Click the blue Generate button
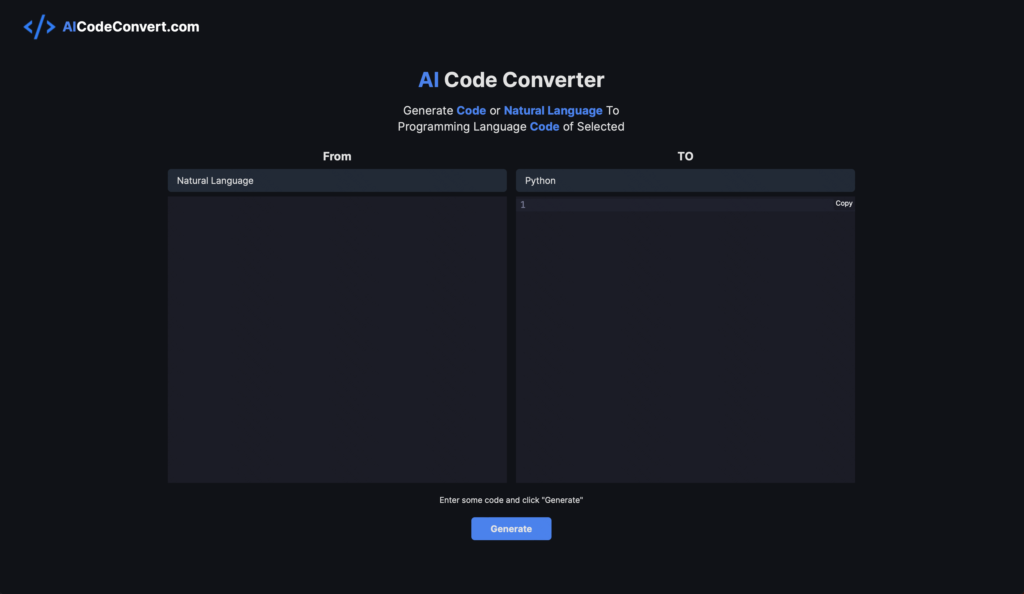Screen dimensions: 1024x594 tap(511, 529)
